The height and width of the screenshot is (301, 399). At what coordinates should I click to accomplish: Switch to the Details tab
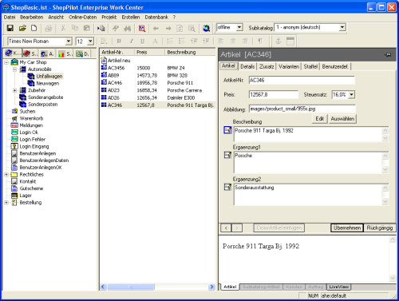[247, 66]
